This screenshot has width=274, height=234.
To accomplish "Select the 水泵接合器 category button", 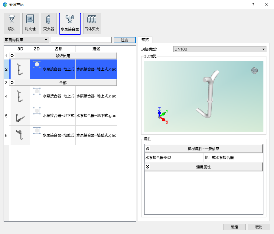I will [x=70, y=24].
